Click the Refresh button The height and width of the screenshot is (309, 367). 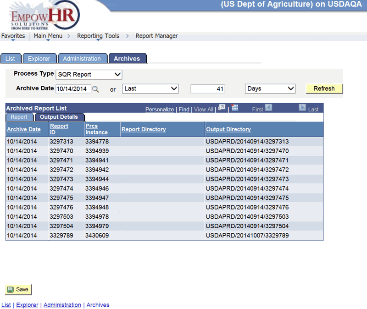pyautogui.click(x=324, y=88)
